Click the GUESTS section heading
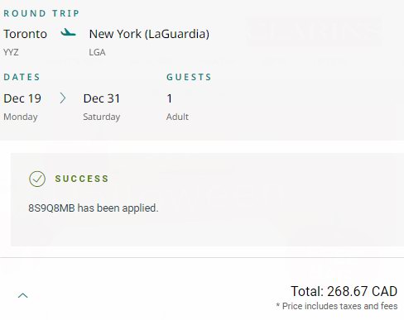This screenshot has height=320, width=404. 189,77
